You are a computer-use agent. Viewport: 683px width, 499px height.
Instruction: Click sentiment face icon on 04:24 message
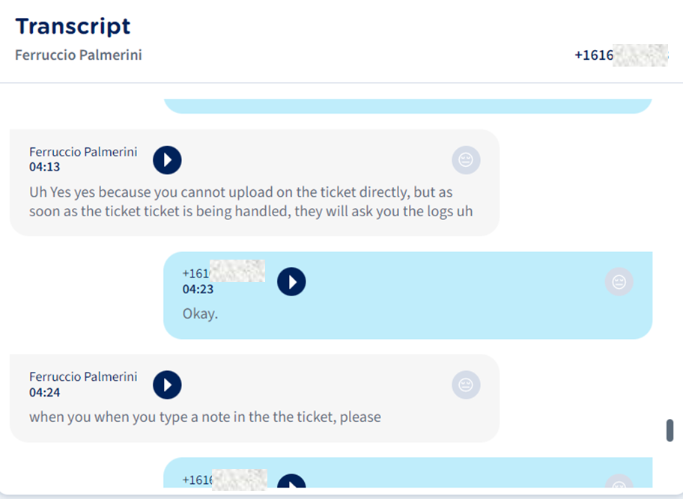466,385
